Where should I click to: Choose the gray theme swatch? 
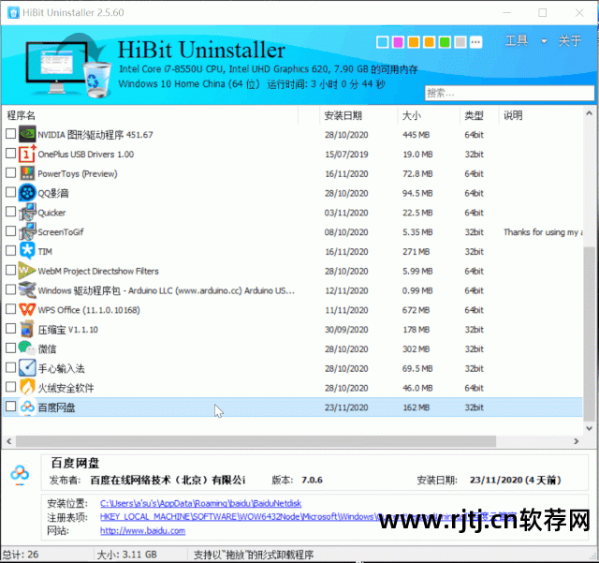click(460, 42)
